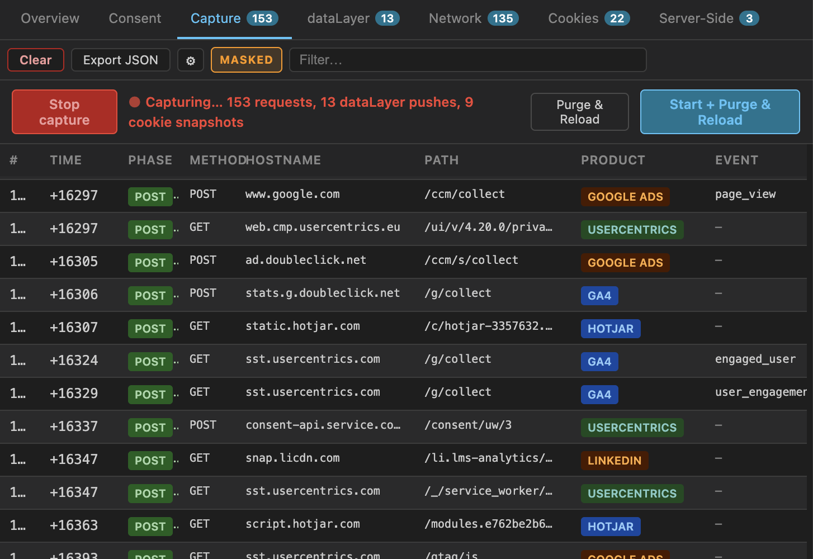Open the Cookies tab
Viewport: 813px width, 559px height.
pyautogui.click(x=589, y=18)
